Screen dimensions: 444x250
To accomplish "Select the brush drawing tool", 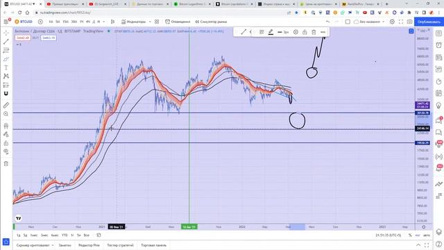I will point(6,59).
